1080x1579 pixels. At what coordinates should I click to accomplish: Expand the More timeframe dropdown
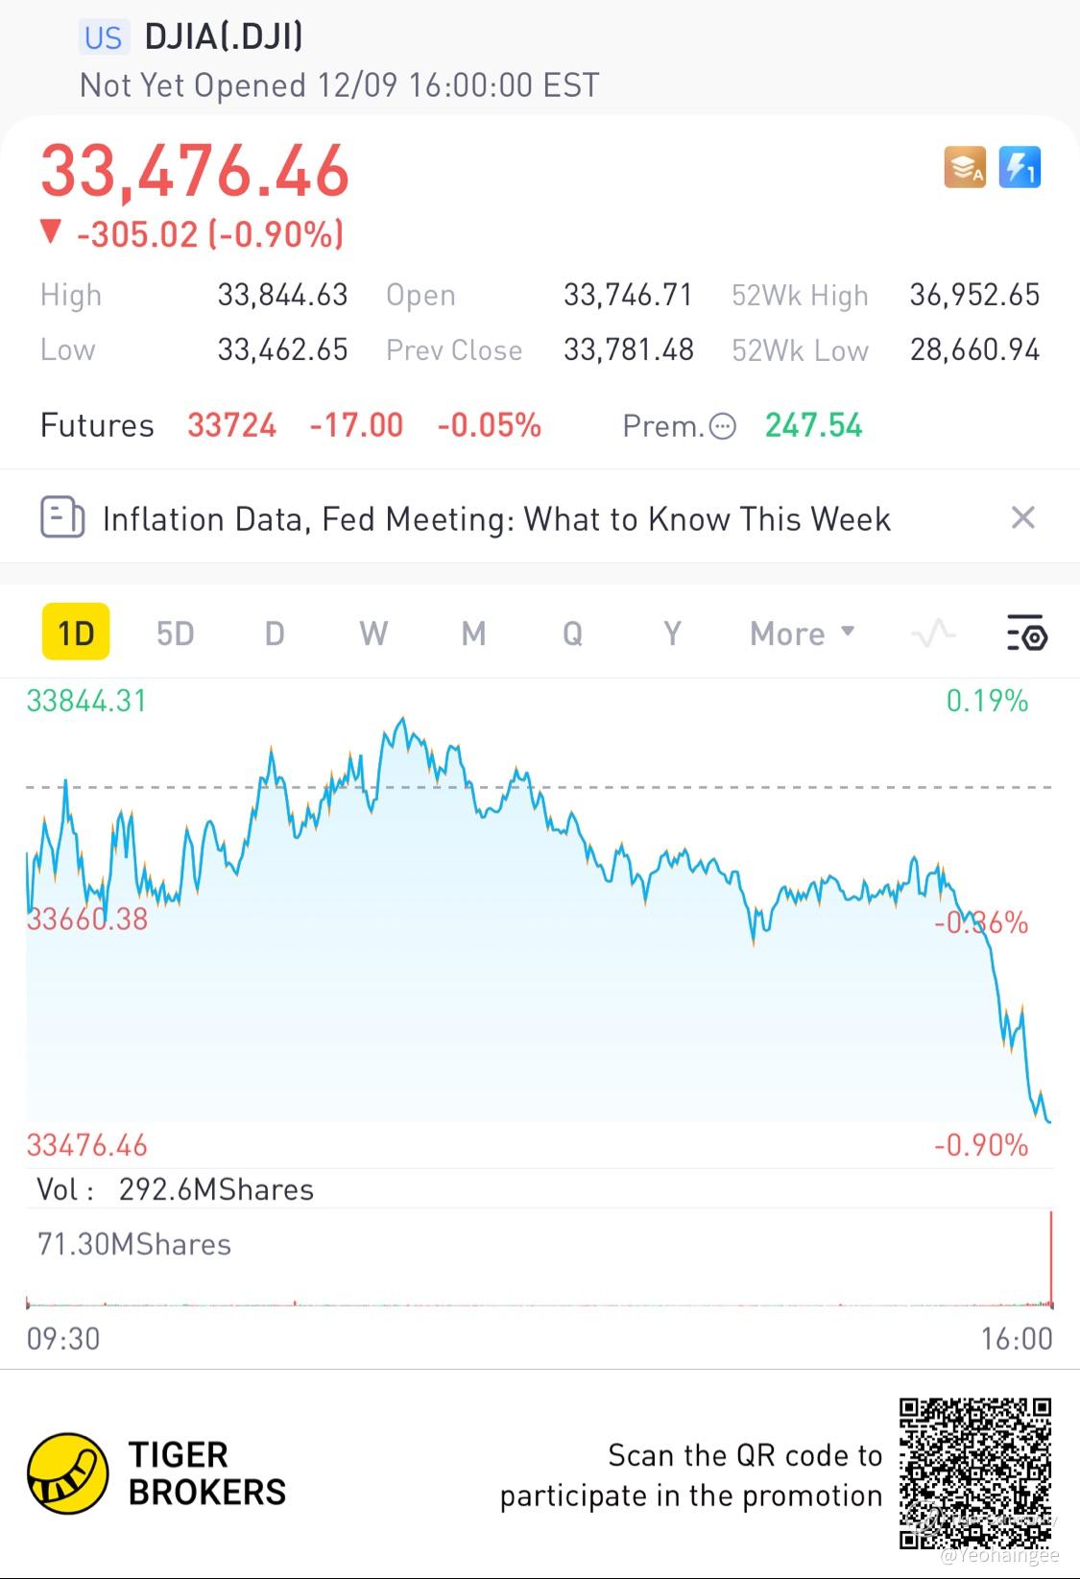pyautogui.click(x=803, y=634)
